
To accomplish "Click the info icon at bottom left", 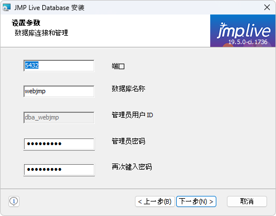I will [14, 201].
